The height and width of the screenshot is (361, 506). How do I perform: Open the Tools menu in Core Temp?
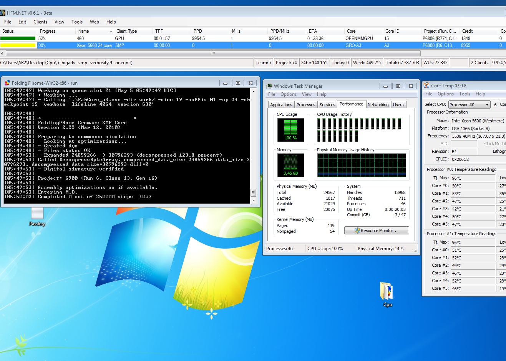point(465,94)
